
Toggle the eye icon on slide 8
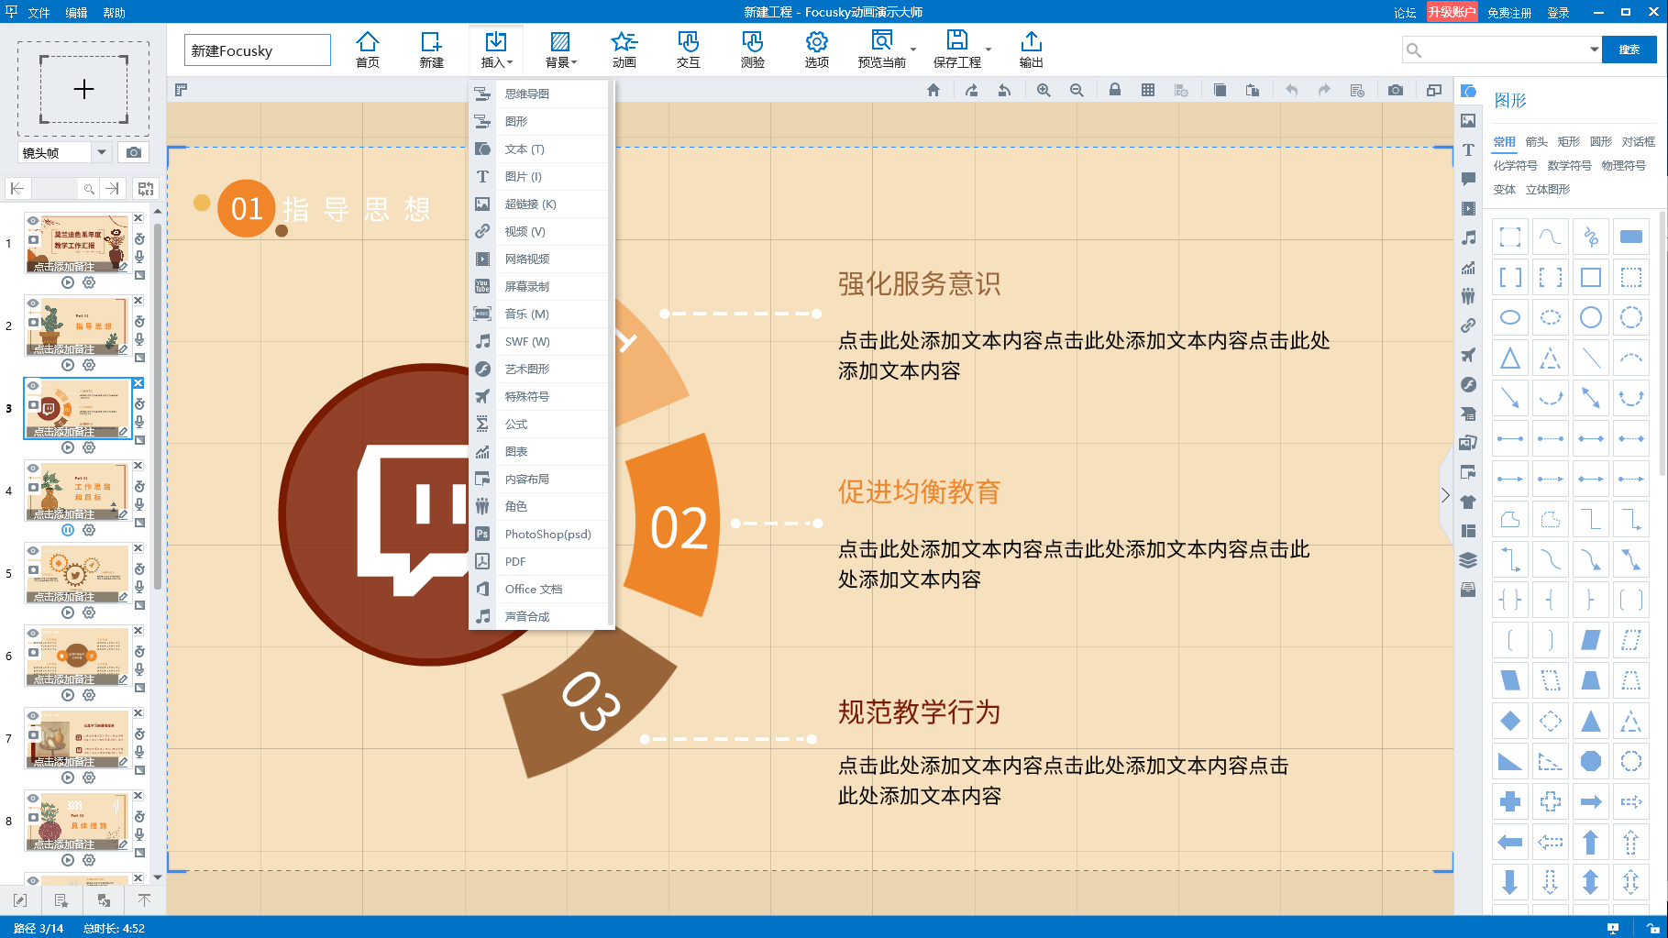tap(33, 799)
